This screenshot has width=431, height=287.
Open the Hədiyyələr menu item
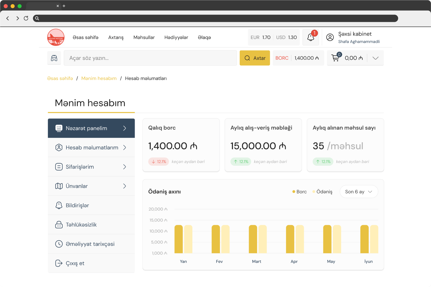[x=176, y=37]
